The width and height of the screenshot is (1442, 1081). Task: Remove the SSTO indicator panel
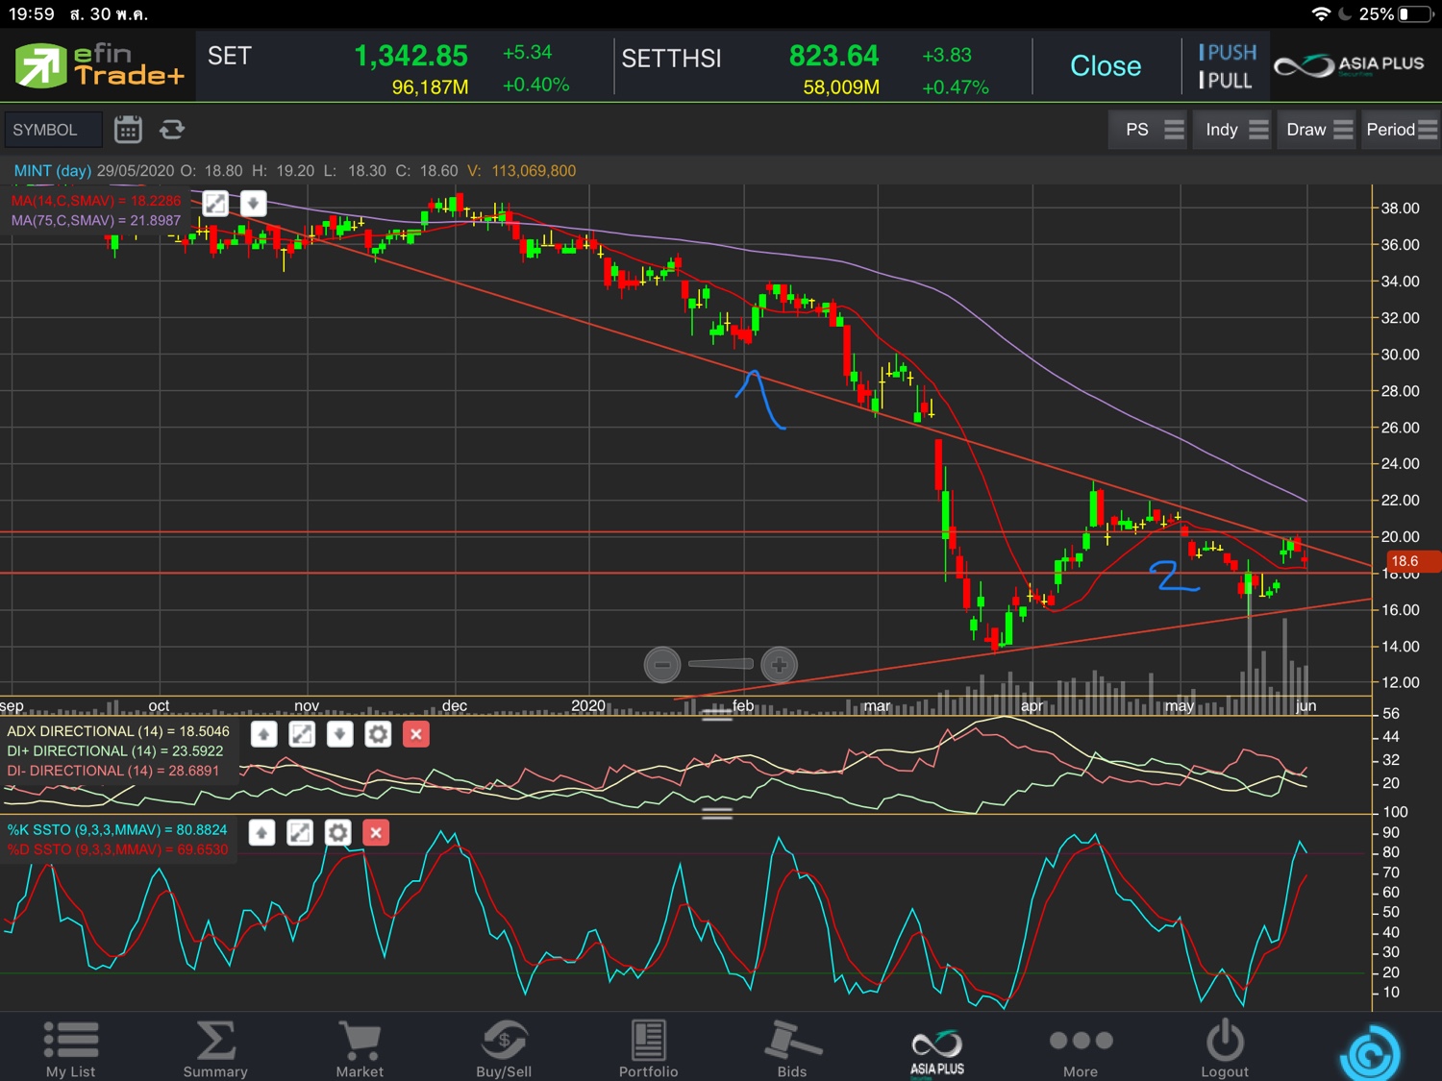pos(376,832)
